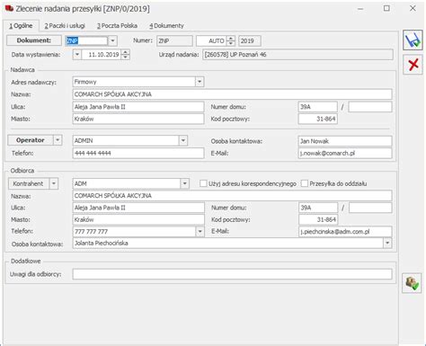Expand the Adres nadawczy Firmowy dropdown

(200, 82)
